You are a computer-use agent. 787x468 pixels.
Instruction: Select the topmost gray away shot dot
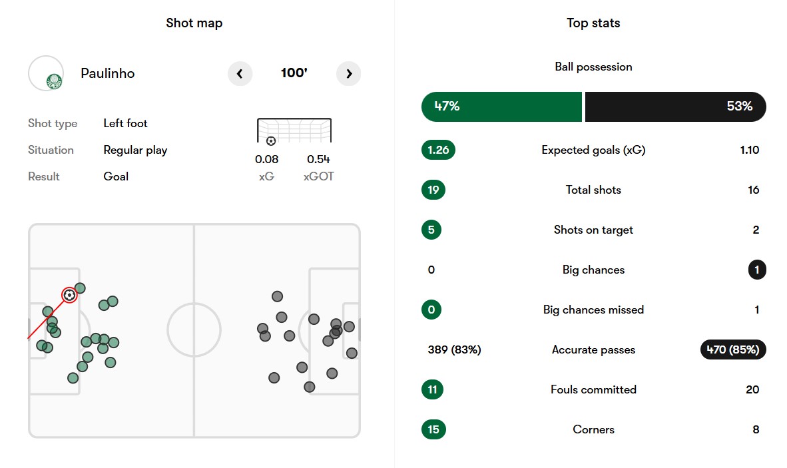277,296
